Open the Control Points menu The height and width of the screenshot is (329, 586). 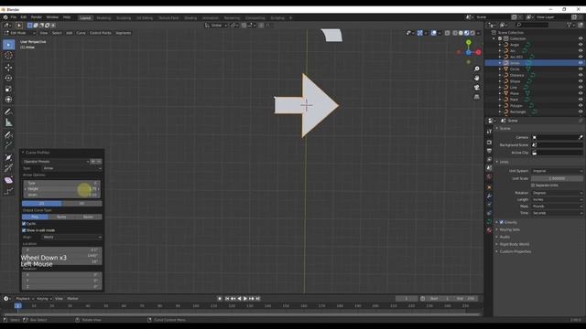pyautogui.click(x=100, y=33)
